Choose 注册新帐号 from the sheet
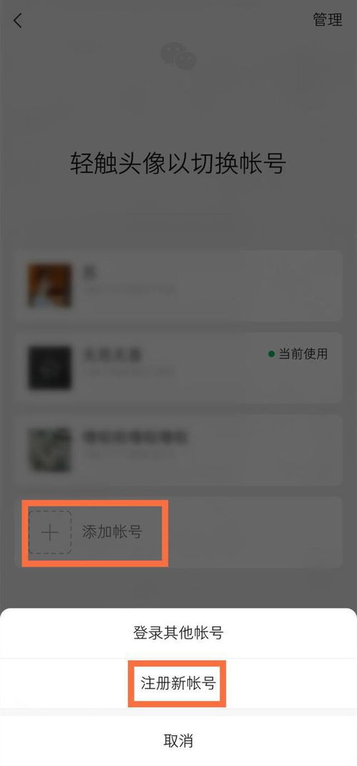 (x=178, y=683)
